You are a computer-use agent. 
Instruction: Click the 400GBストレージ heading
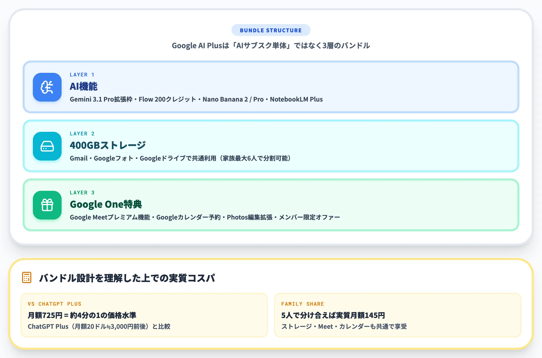coord(108,145)
